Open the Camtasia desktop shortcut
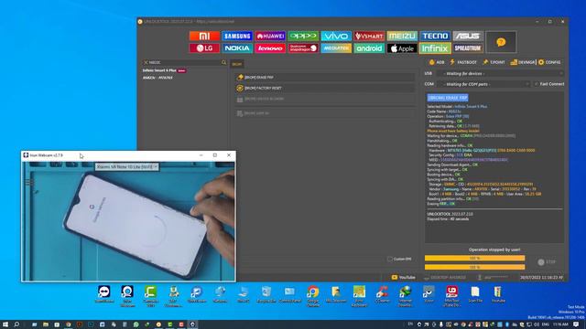This screenshot has width=586, height=329. point(150,296)
